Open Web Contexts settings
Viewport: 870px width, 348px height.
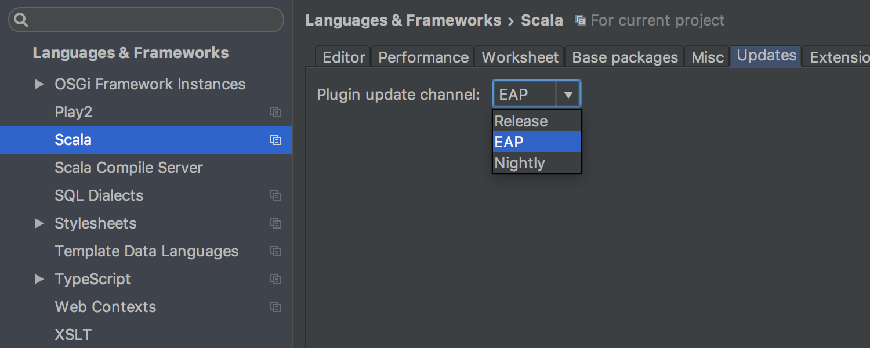pos(105,307)
